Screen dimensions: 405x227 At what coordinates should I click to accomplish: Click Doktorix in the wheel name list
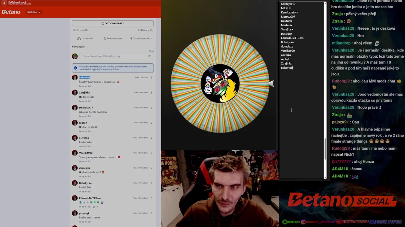(286, 21)
